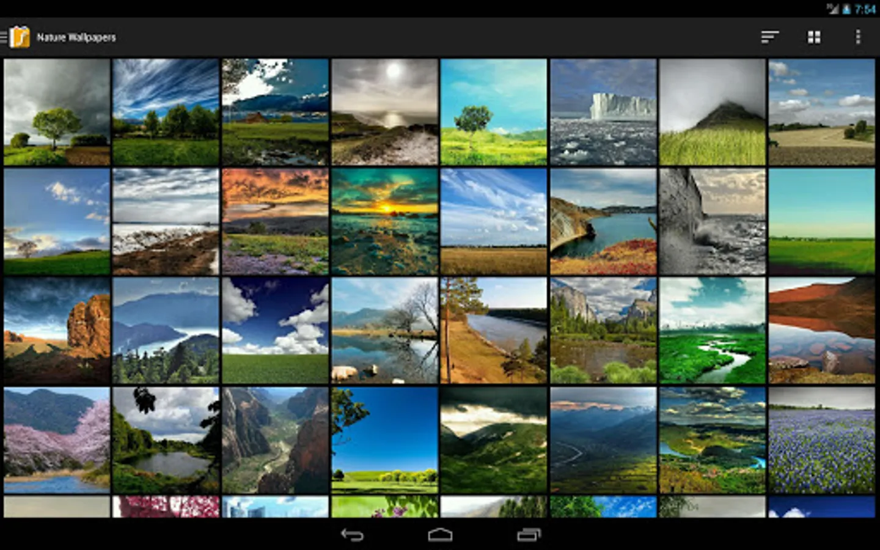Open the wispy clouds over trees wallpaper

coord(166,112)
